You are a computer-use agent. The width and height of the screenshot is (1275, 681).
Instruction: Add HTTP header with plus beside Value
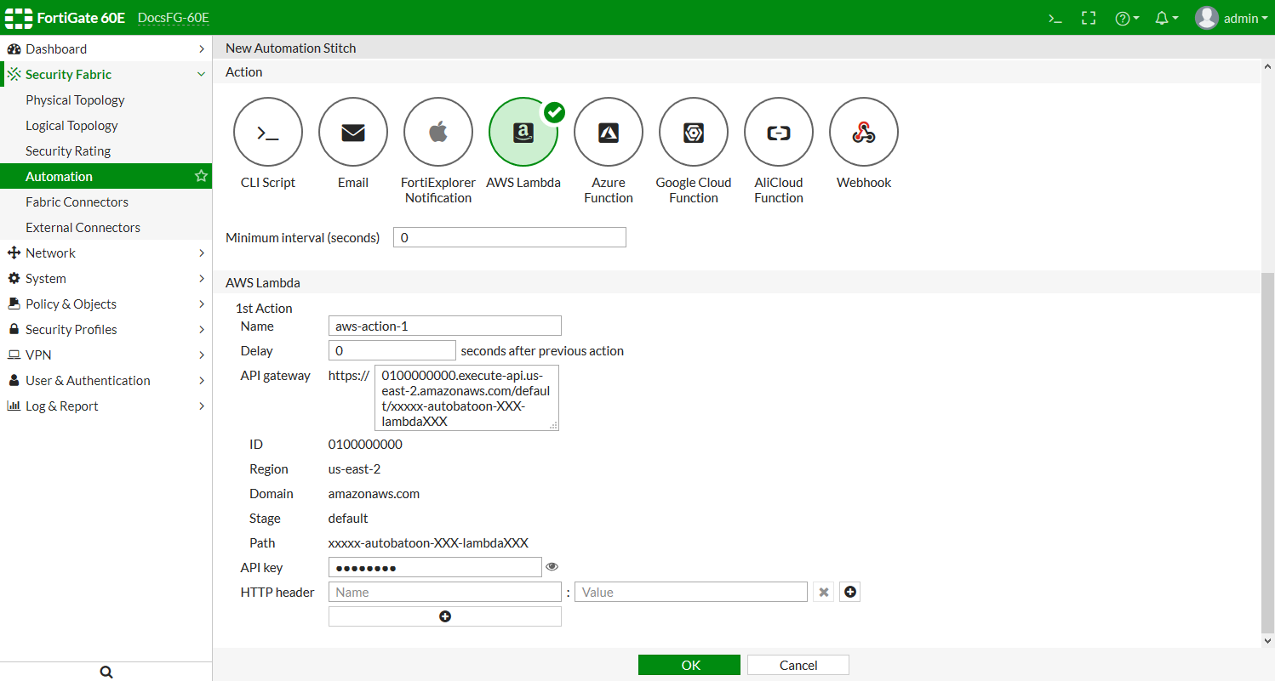tap(849, 592)
